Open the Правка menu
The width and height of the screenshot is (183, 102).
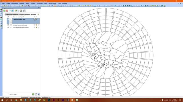pyautogui.click(x=8, y=3)
